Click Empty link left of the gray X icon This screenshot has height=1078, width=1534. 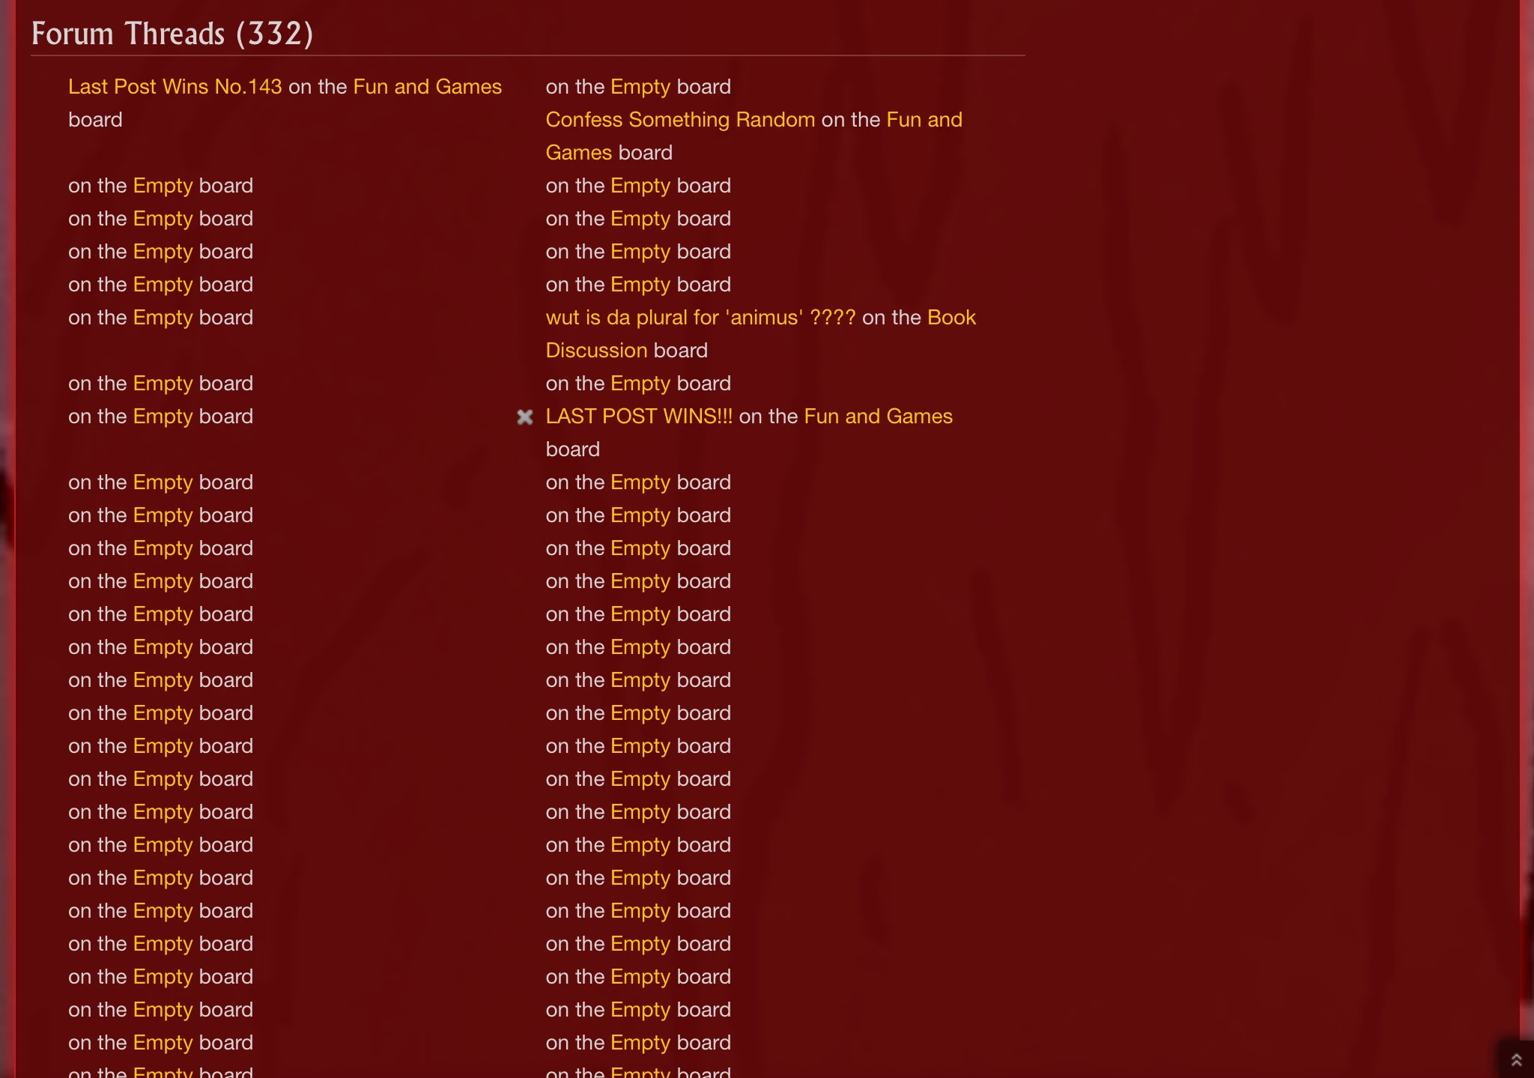(163, 417)
